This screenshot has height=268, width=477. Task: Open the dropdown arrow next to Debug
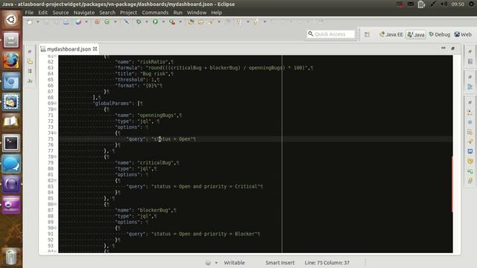click(146, 22)
